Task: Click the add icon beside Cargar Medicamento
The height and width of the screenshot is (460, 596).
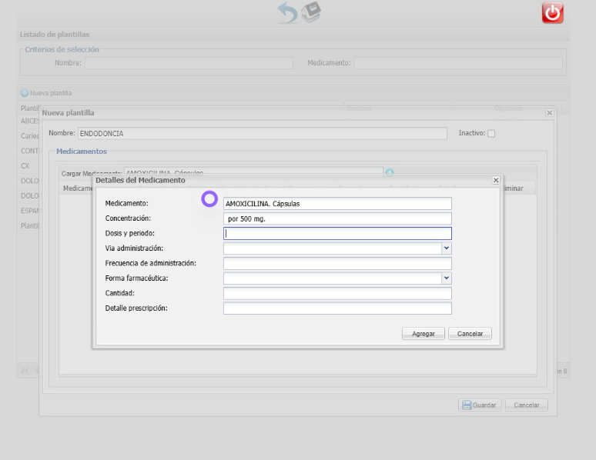Action: pos(390,173)
